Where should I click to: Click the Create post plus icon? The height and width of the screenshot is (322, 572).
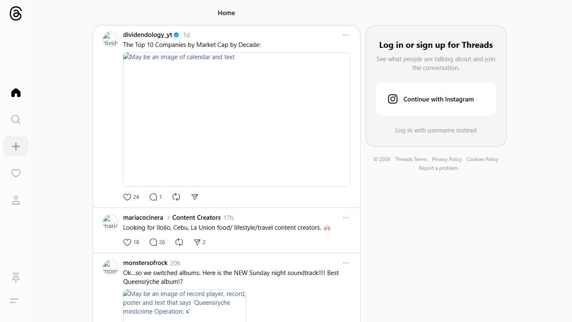point(16,146)
